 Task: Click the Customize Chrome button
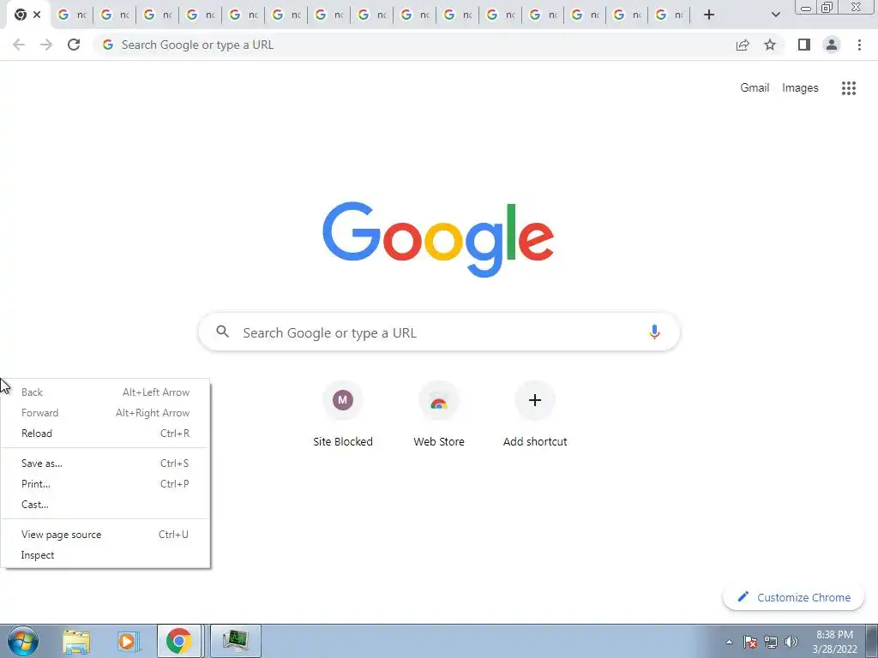click(x=793, y=597)
